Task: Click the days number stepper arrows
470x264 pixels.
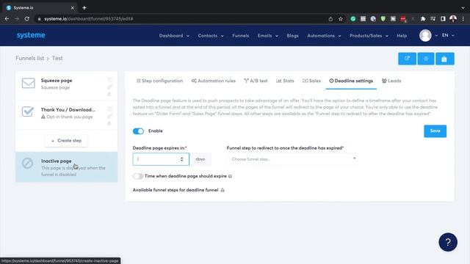Action: 181,159
